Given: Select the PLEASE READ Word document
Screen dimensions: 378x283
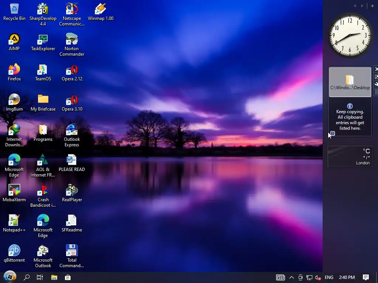Looking at the screenshot, I should (x=72, y=163).
